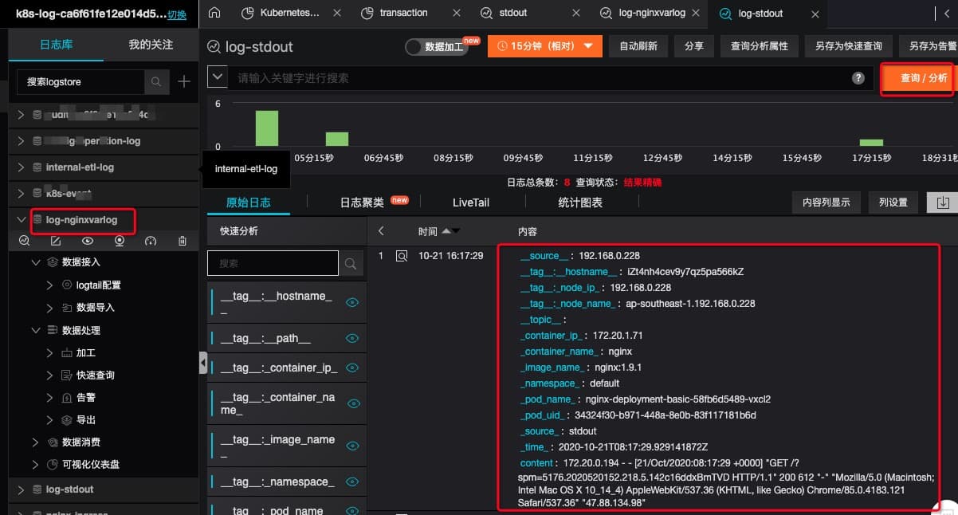958x515 pixels.
Task: Toggle eye for __tag__:_container_ip_ field
Action: point(352,368)
